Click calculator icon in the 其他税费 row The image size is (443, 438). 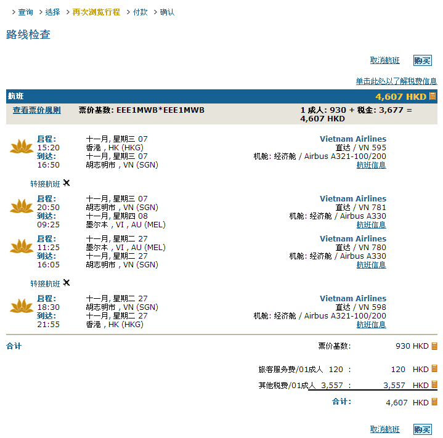point(434,385)
